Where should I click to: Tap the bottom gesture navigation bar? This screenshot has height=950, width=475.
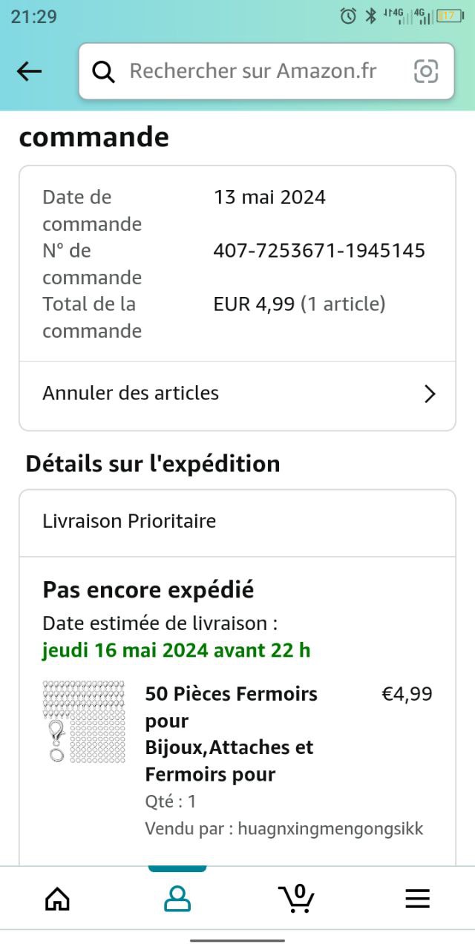(x=237, y=940)
